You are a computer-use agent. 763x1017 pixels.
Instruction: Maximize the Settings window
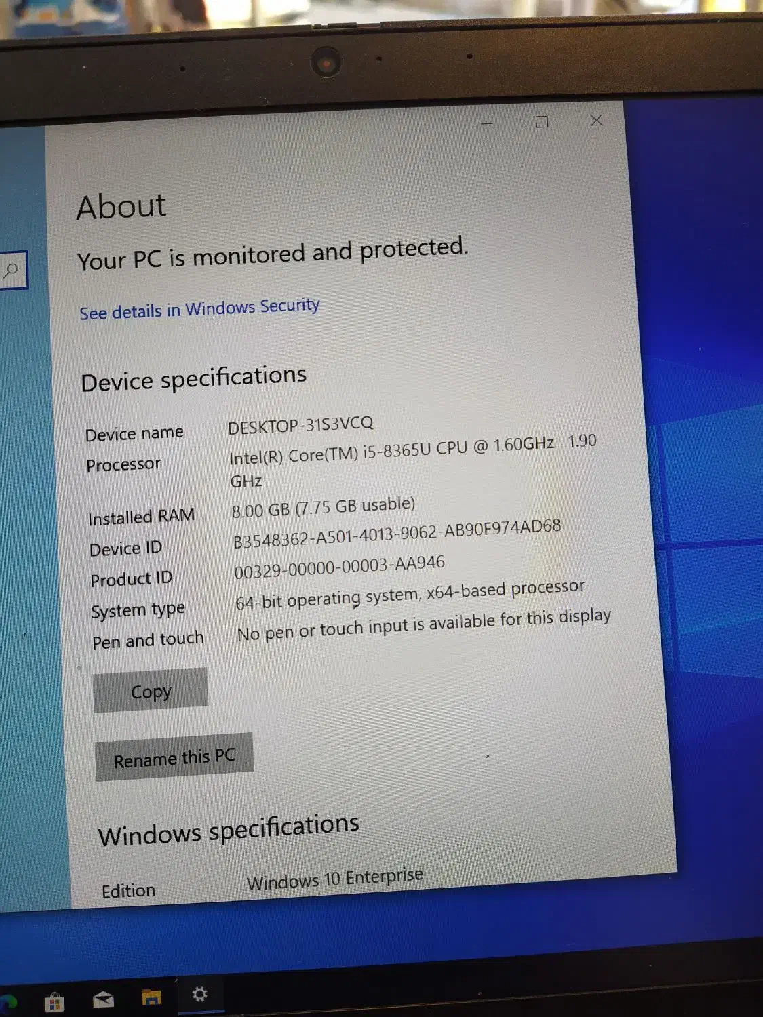click(x=542, y=122)
